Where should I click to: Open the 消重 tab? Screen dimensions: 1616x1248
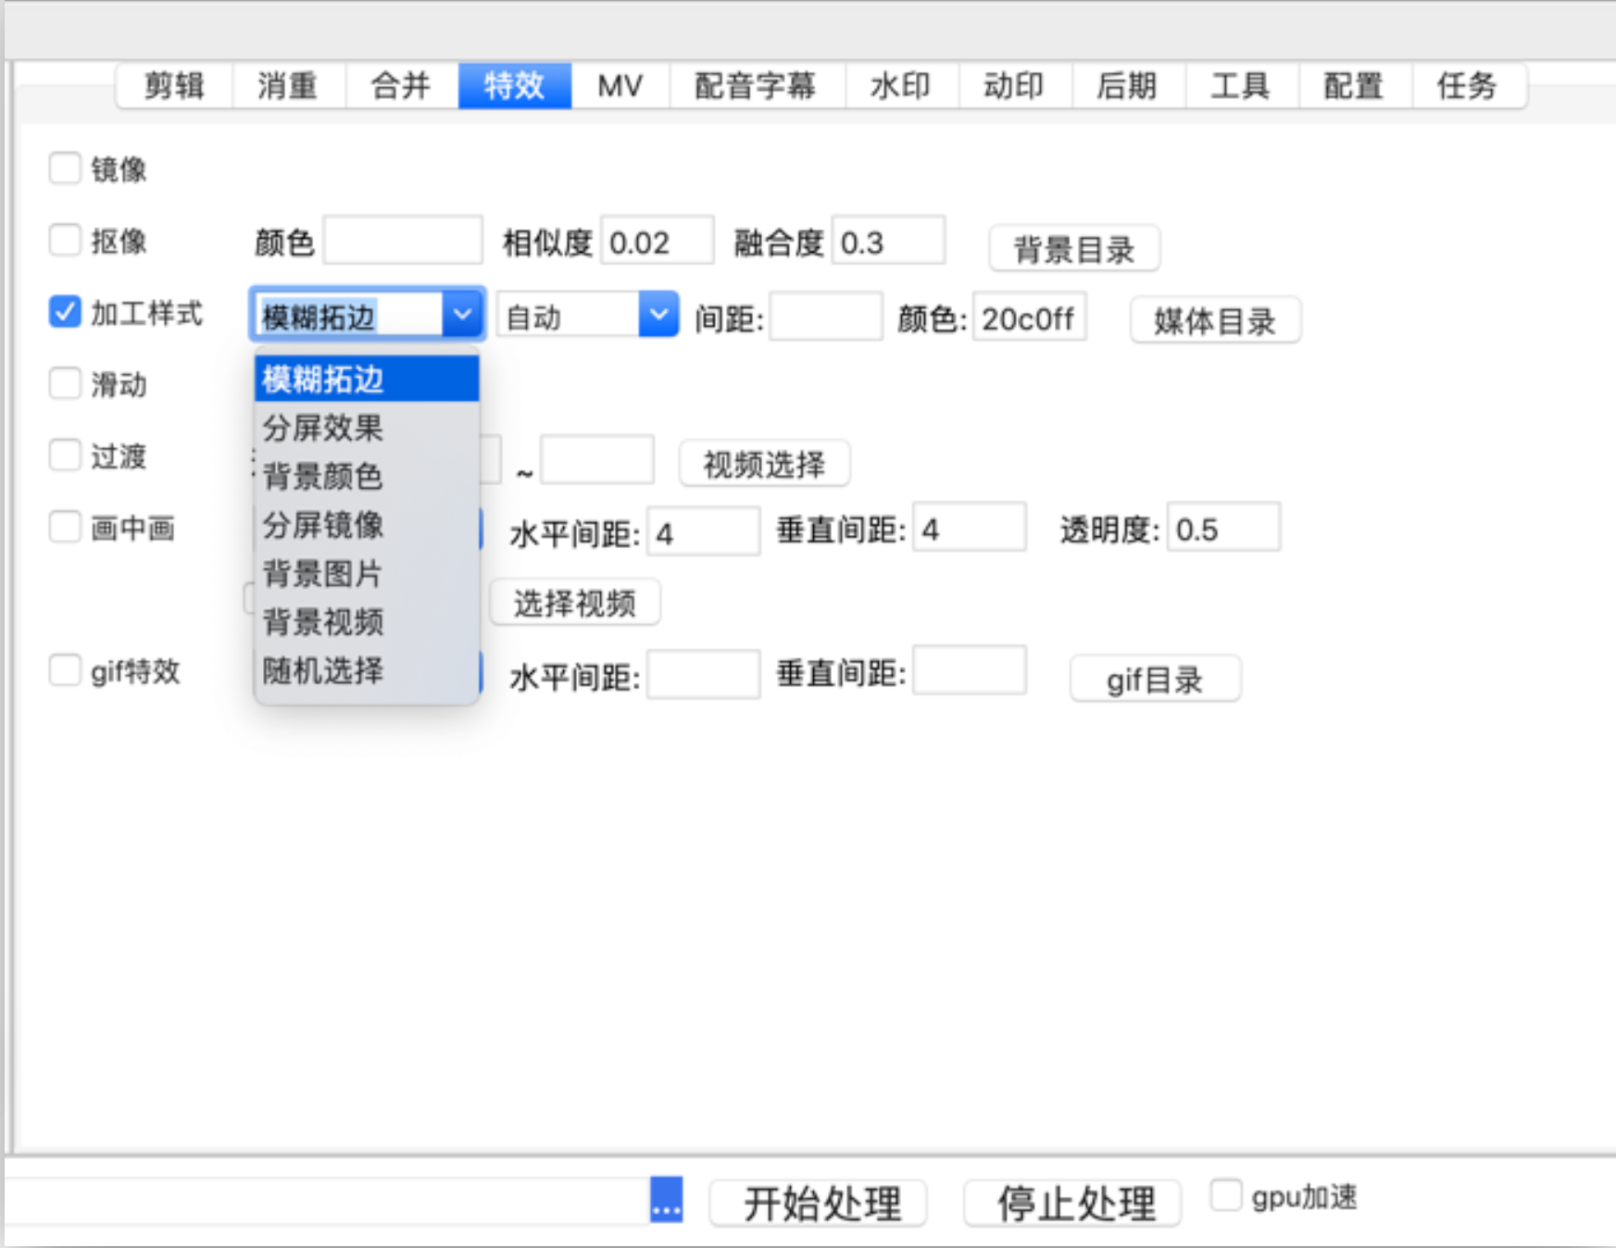288,86
